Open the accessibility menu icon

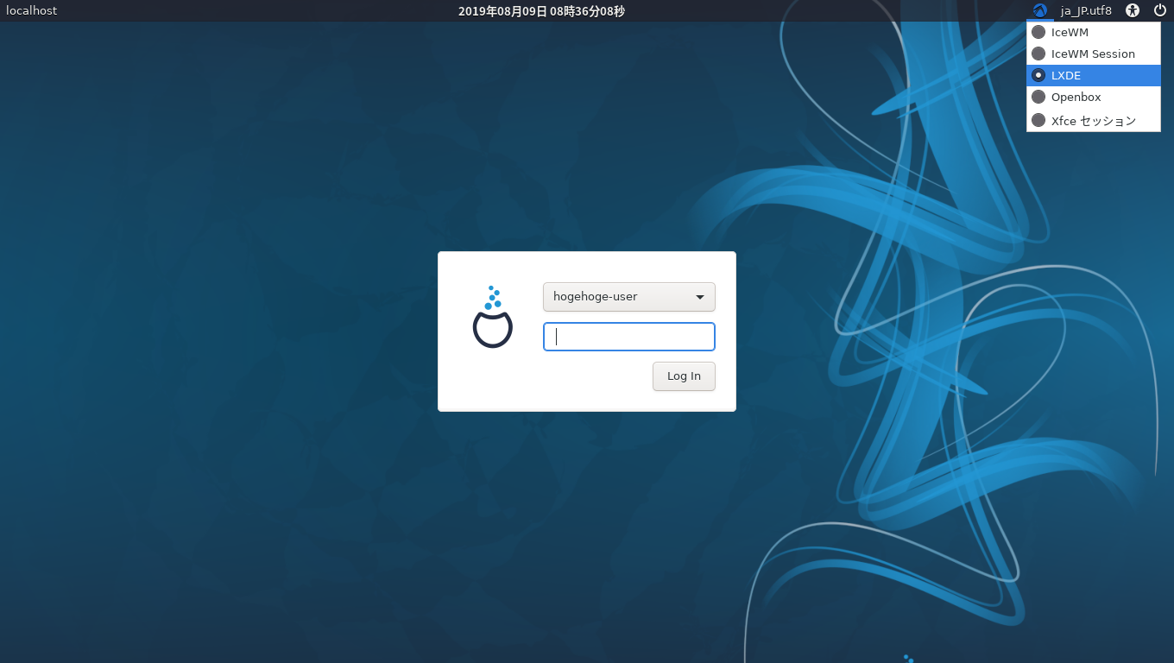(x=1133, y=10)
